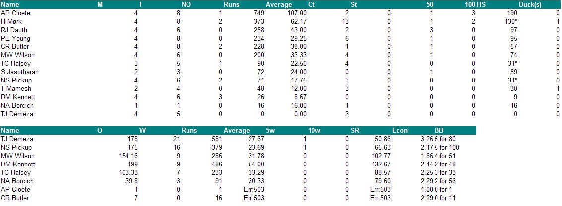Select NS Pickup's wickets value 16
Image resolution: width=562 pixels, height=206 pixels.
177,147
